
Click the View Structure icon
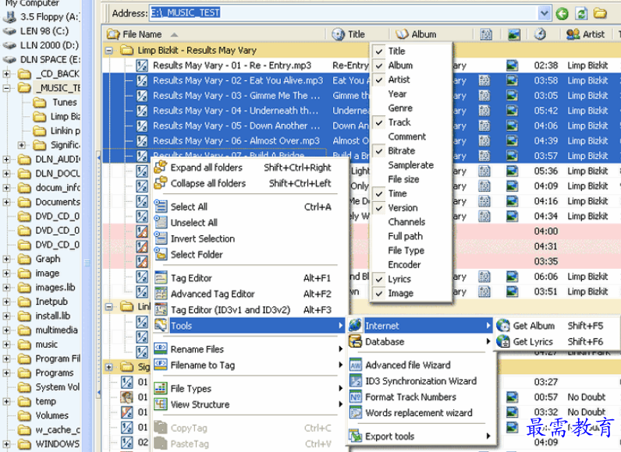[161, 404]
